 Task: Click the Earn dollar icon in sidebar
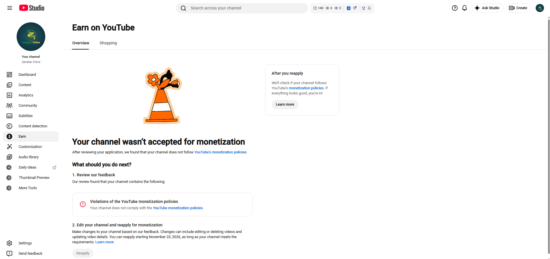[x=9, y=137]
